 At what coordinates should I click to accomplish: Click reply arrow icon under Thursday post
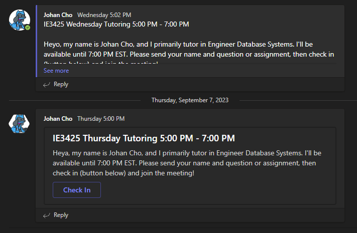(x=47, y=215)
